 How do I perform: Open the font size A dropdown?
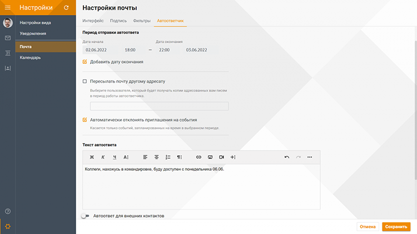pos(126,157)
